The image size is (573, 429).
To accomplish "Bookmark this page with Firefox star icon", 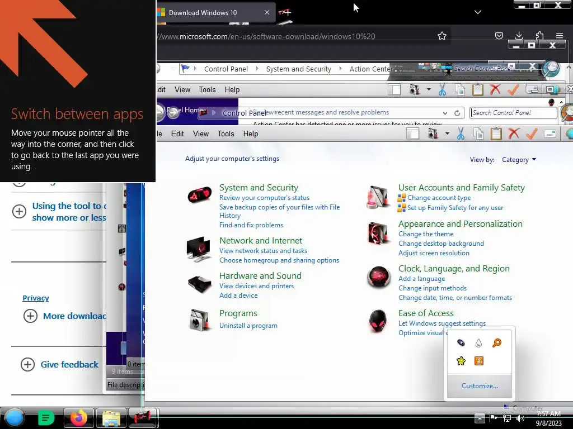I will pos(442,36).
